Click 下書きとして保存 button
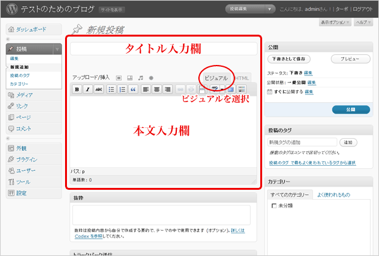379x256 pixels. click(289, 59)
